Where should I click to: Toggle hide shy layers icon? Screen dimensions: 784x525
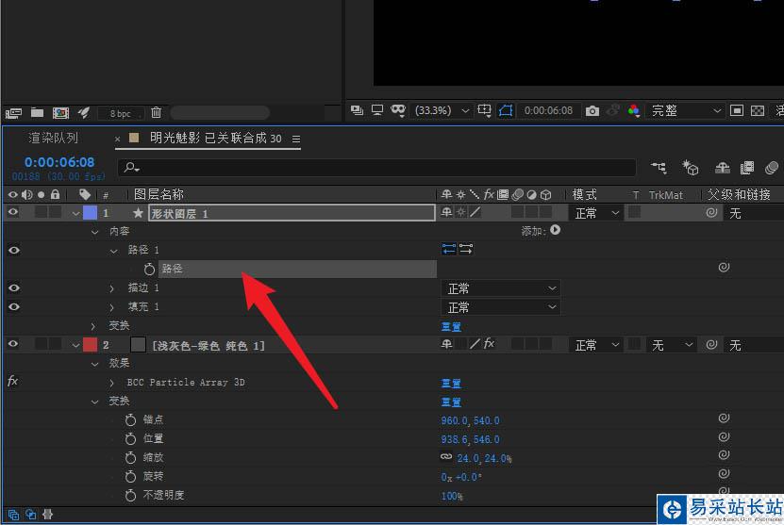[722, 168]
